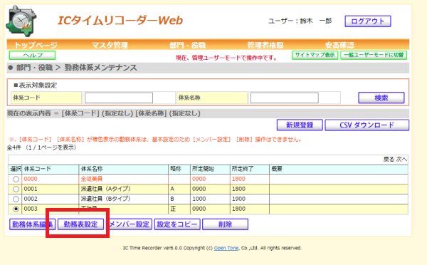Focus the 体系名称 input field
Viewport: 427px width, 265px height.
(284, 98)
